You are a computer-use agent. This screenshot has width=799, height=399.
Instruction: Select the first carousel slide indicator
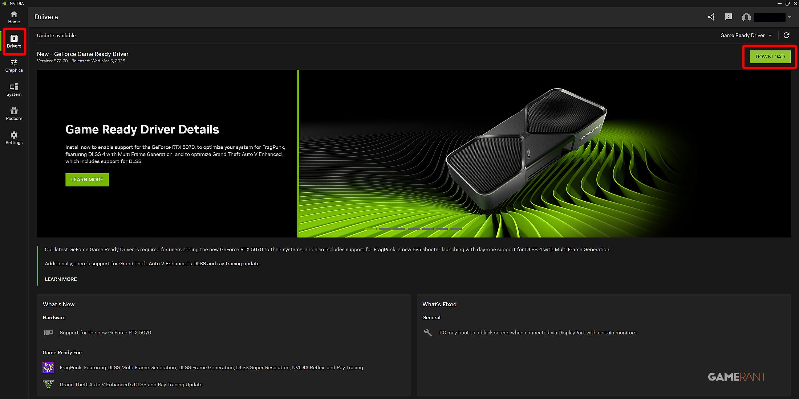point(371,229)
